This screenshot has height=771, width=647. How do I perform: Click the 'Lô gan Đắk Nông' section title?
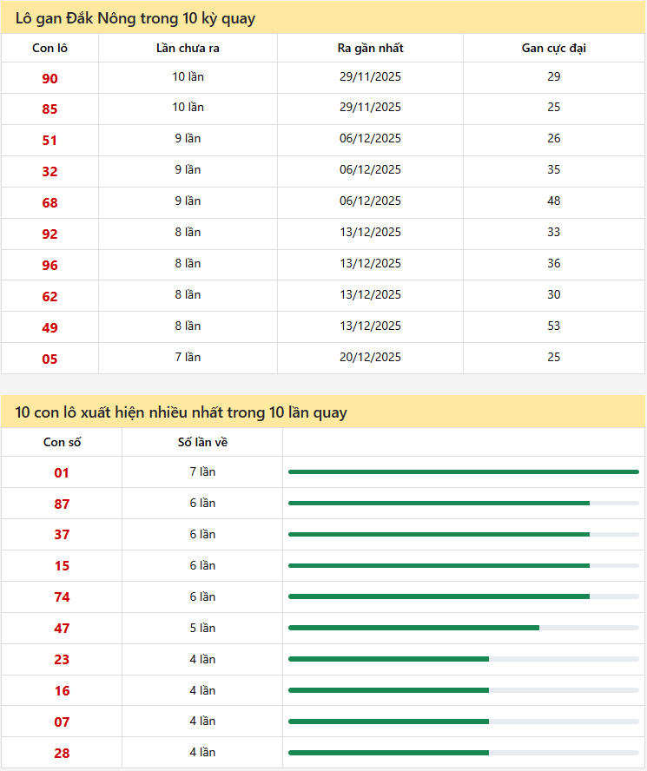(135, 18)
